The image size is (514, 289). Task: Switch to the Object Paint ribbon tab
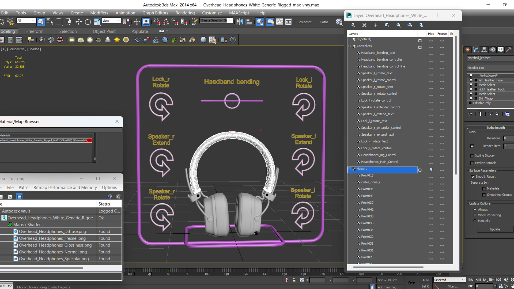click(104, 31)
